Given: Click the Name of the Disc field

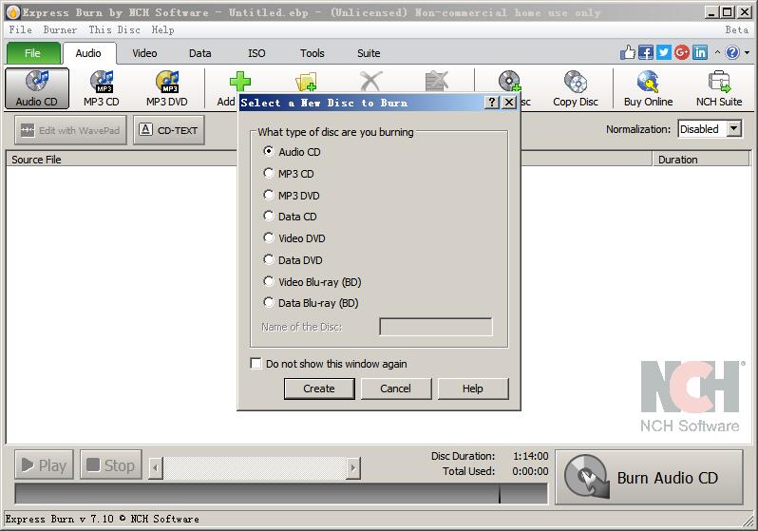Looking at the screenshot, I should click(436, 327).
